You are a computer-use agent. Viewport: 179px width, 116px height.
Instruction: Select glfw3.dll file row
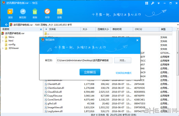[x=108, y=103]
